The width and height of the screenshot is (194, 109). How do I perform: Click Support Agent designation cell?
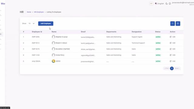(x=137, y=37)
